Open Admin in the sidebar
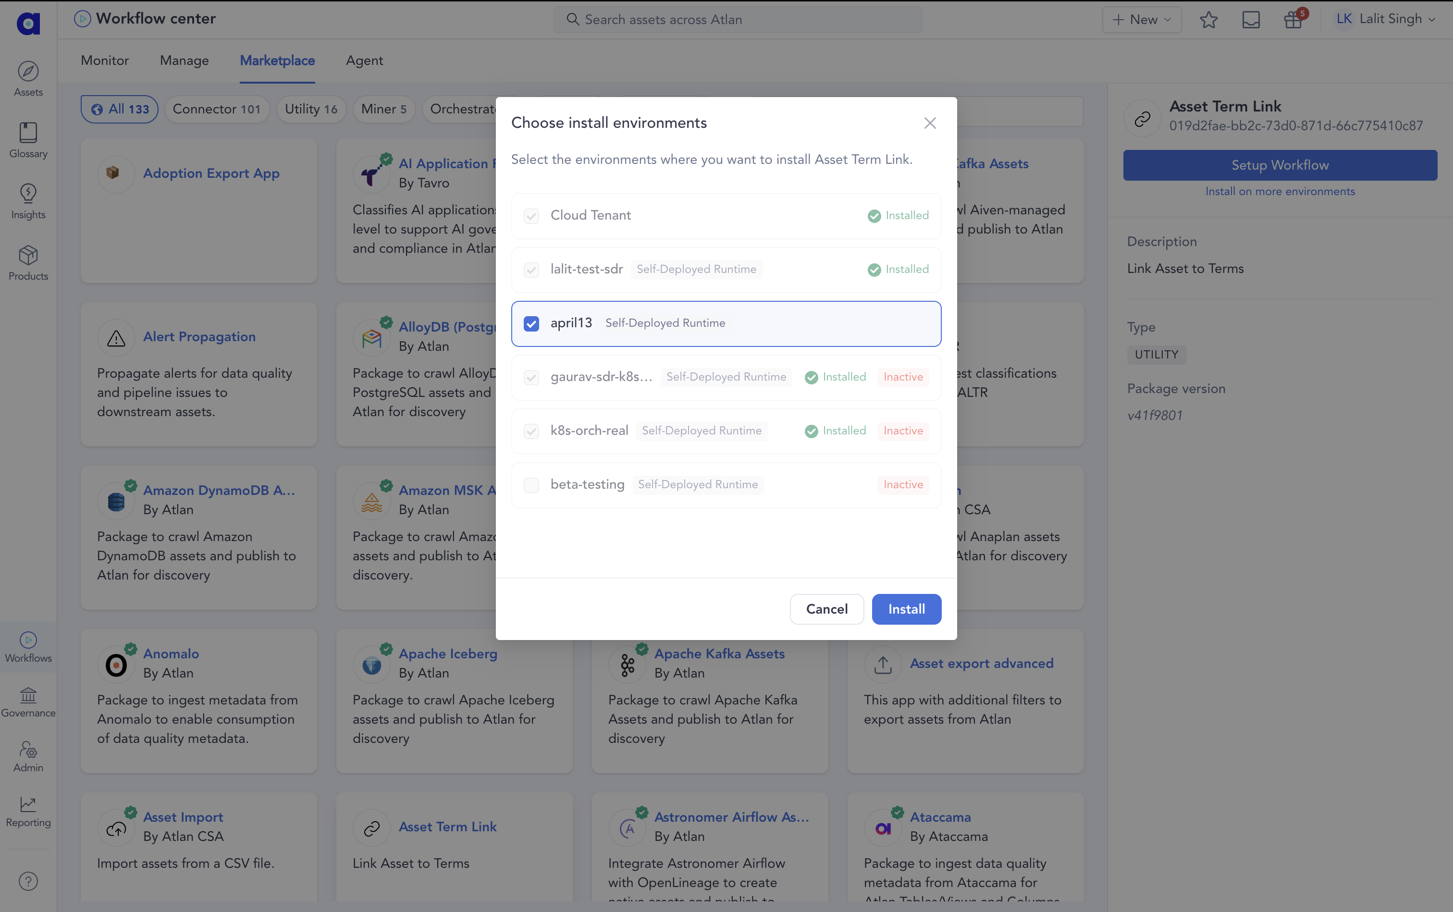This screenshot has height=912, width=1453. pos(28,757)
